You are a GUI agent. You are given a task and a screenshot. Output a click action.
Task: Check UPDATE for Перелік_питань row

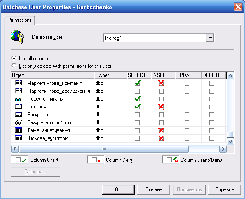[187, 99]
